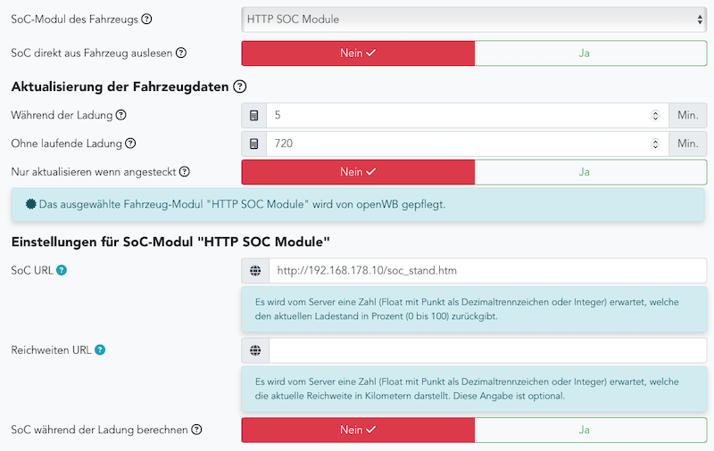Click help icon next to Aktualisierung der Fahrzeugdaten heading
Screen dimensions: 714x451
tap(239, 86)
